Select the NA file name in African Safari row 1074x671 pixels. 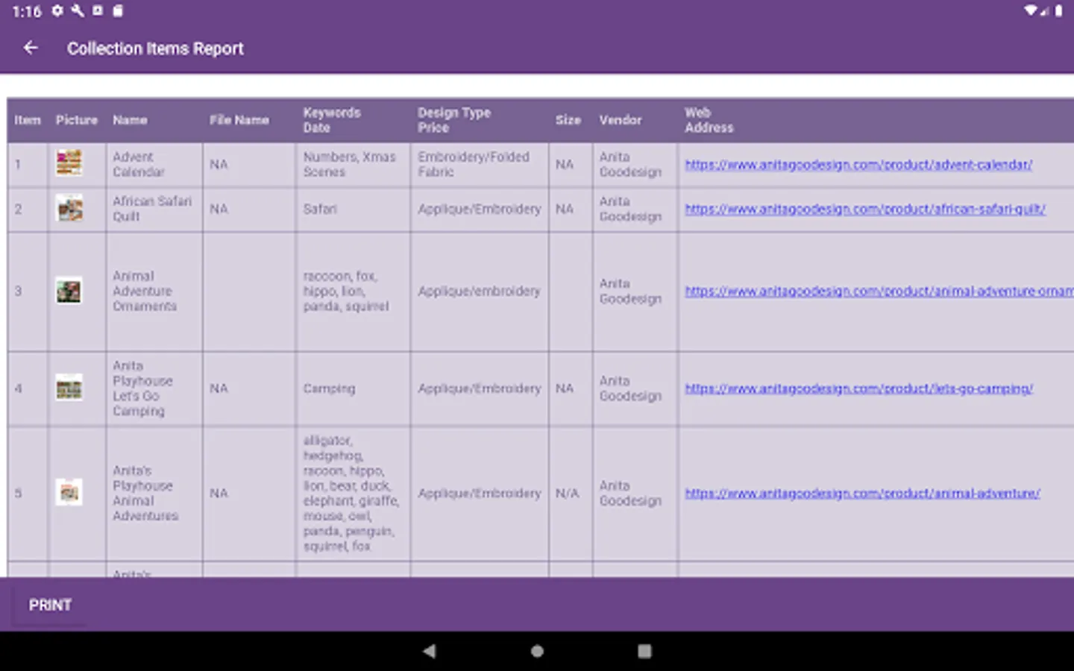click(x=249, y=210)
